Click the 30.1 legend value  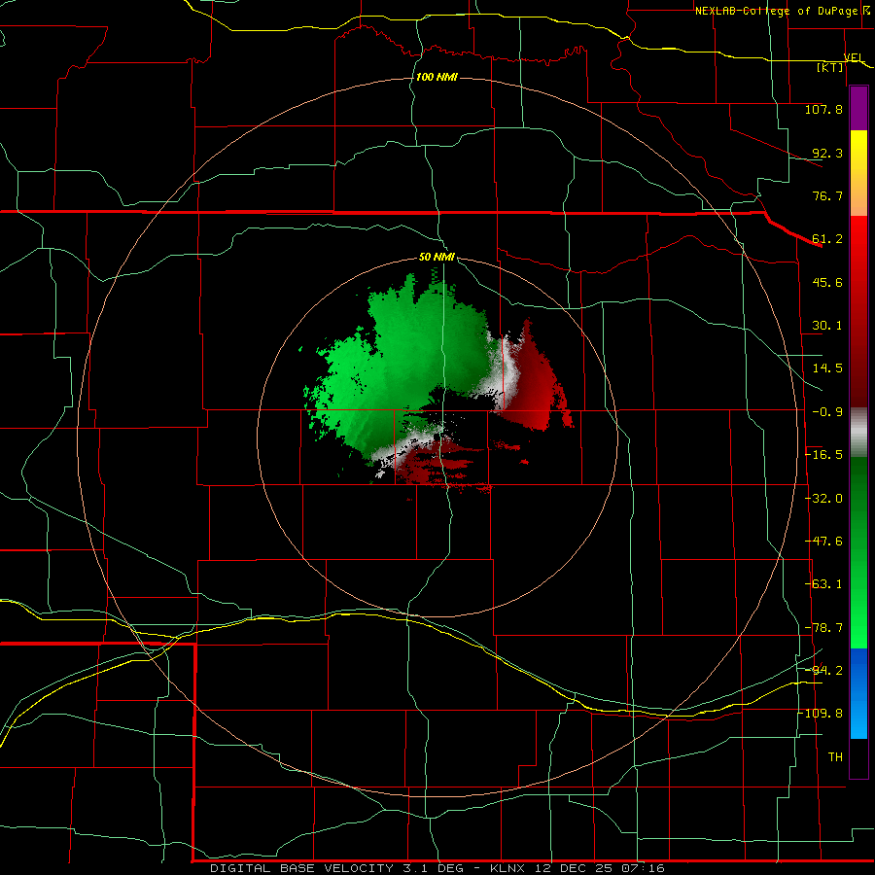827,326
